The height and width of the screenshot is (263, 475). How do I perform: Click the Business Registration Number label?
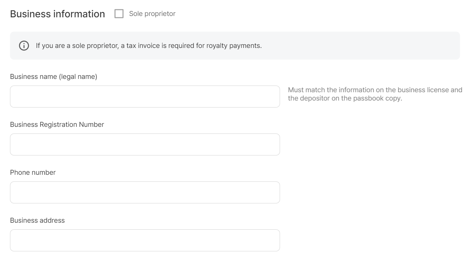coord(57,124)
